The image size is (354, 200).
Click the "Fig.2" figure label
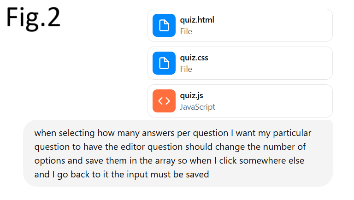pos(33,18)
